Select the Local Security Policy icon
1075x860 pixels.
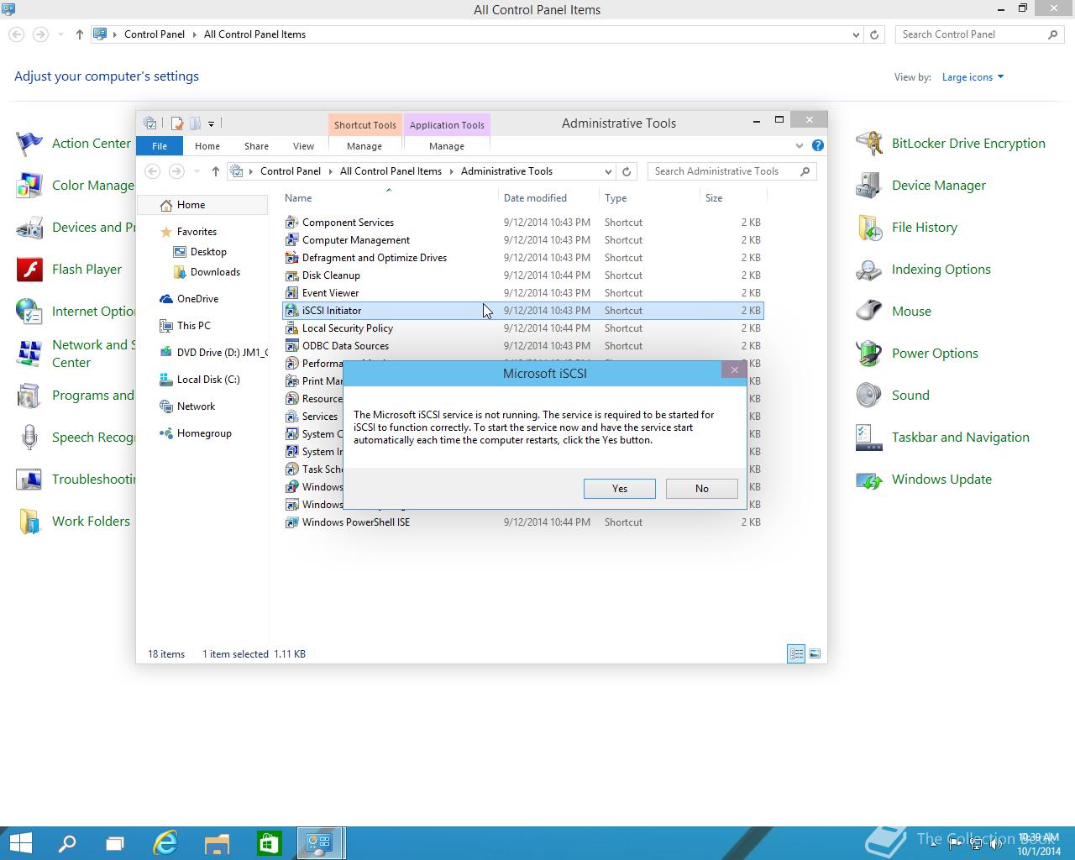pyautogui.click(x=291, y=328)
